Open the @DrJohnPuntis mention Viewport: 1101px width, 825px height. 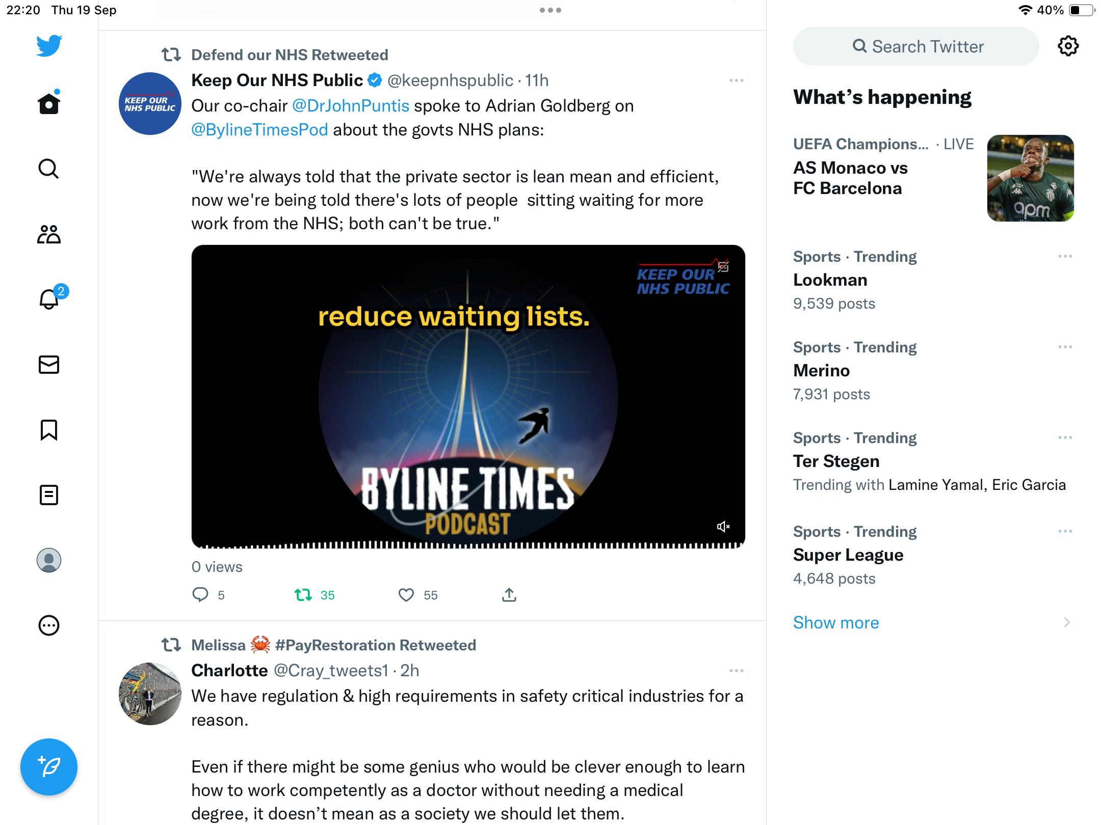pos(351,106)
